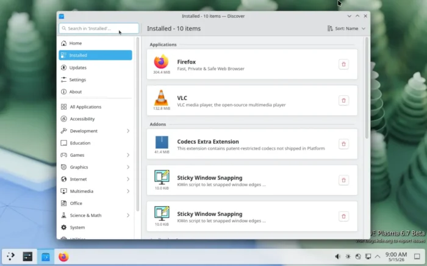Click the Development wrench icon

pos(63,131)
